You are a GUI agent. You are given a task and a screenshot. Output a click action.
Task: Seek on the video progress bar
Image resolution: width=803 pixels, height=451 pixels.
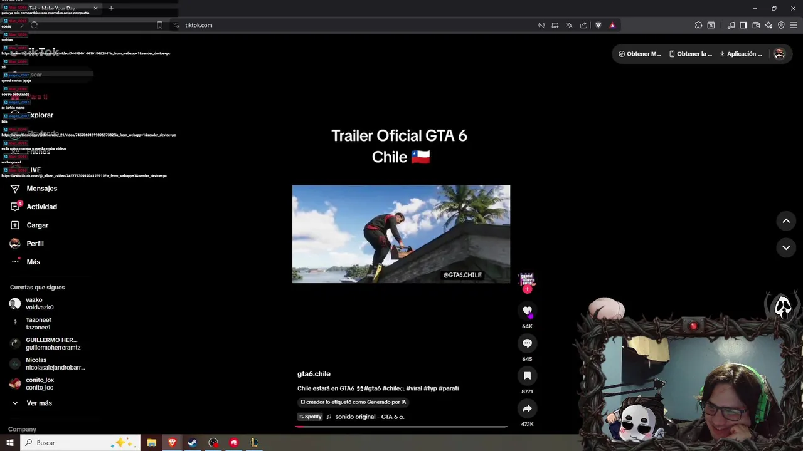click(401, 427)
